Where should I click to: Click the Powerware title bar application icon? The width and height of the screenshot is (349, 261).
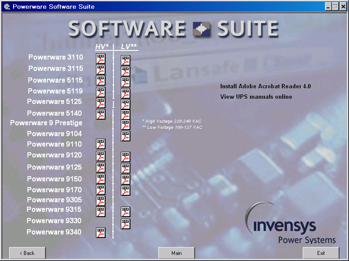point(7,7)
